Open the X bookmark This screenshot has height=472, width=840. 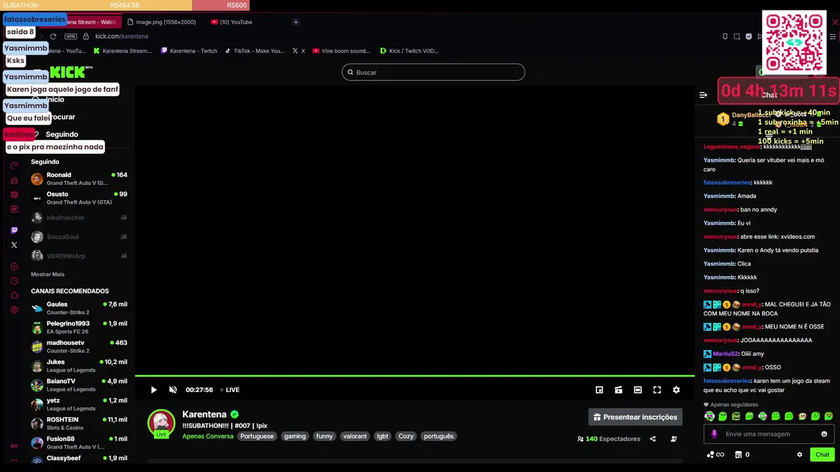pos(299,51)
